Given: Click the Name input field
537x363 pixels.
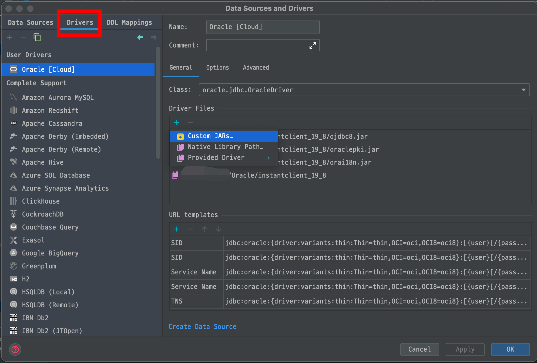Looking at the screenshot, I should (263, 27).
